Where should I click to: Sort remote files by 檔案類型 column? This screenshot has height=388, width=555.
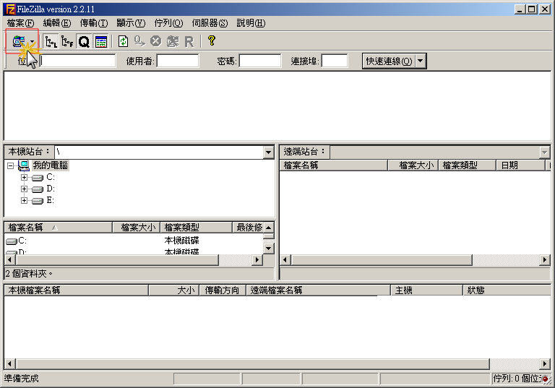coord(468,165)
